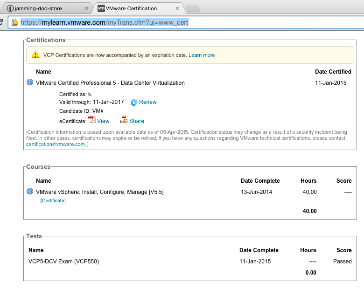Click the browser reload icon
The width and height of the screenshot is (364, 289).
(x=1, y=22)
